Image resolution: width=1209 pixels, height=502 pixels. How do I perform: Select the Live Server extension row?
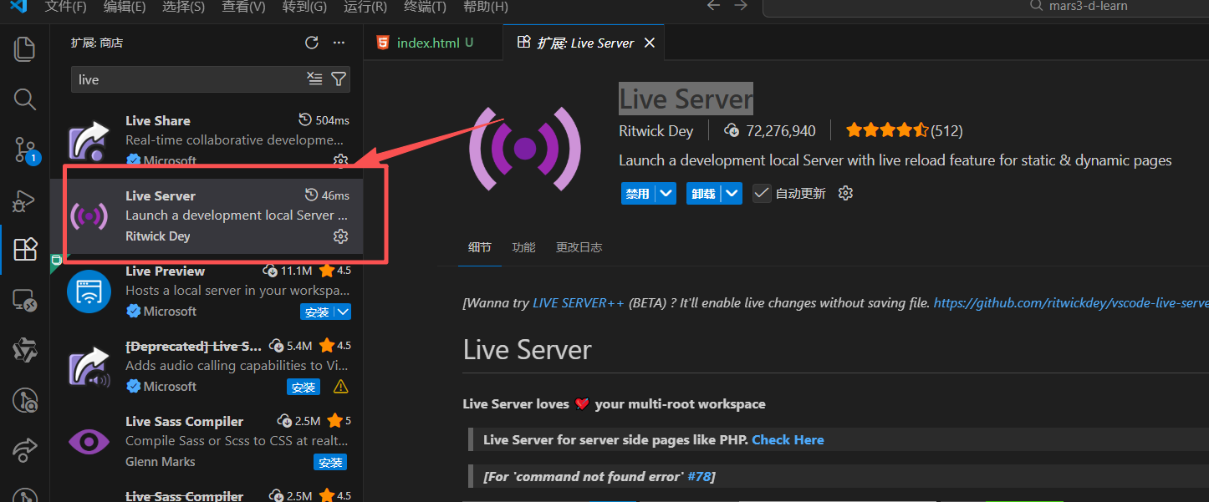[x=207, y=216]
